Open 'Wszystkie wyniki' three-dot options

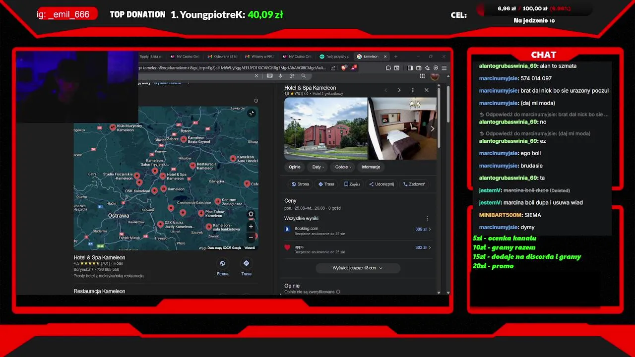click(x=427, y=218)
